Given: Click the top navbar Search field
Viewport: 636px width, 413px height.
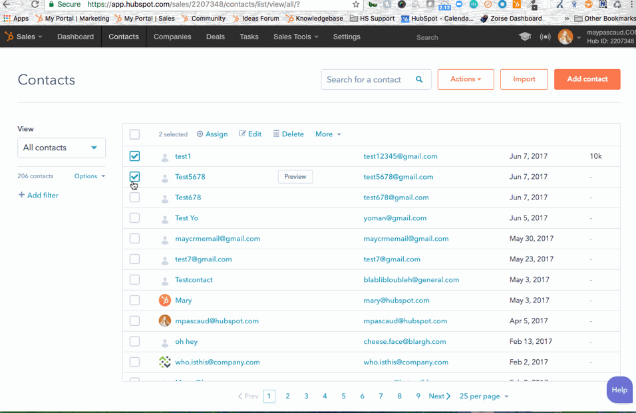Looking at the screenshot, I should click(x=427, y=37).
